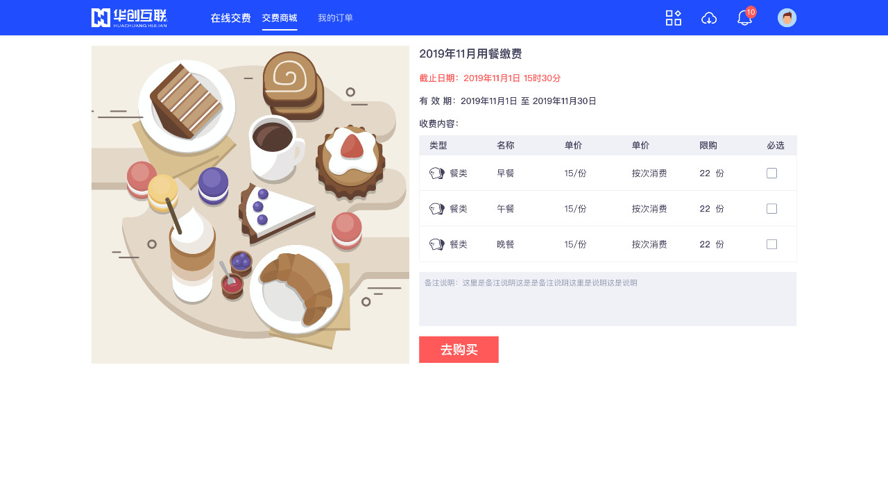Image resolution: width=888 pixels, height=485 pixels.
Task: Check the 午餐 selection checkbox
Action: tap(771, 209)
